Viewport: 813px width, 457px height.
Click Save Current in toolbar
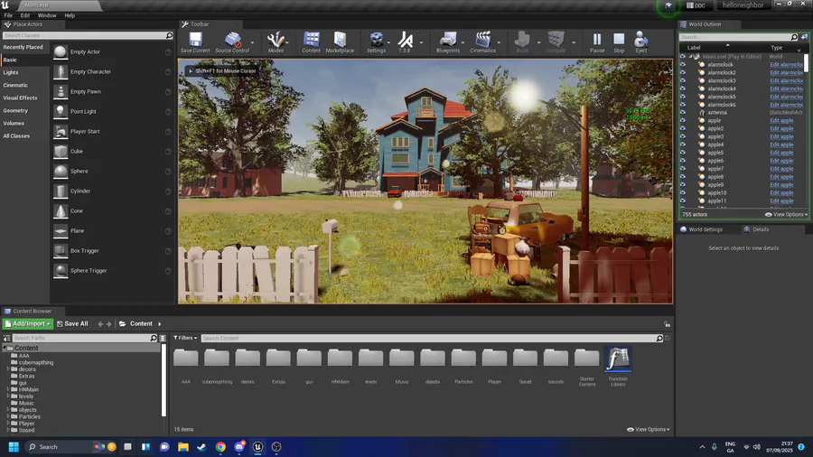[195, 42]
